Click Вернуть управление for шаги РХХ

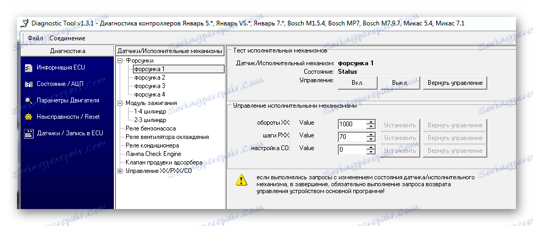tap(455, 138)
